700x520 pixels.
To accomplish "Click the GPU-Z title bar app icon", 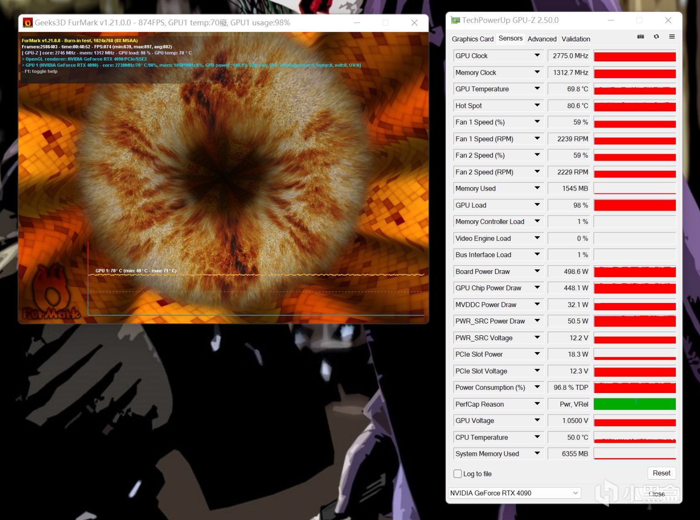I will point(455,20).
